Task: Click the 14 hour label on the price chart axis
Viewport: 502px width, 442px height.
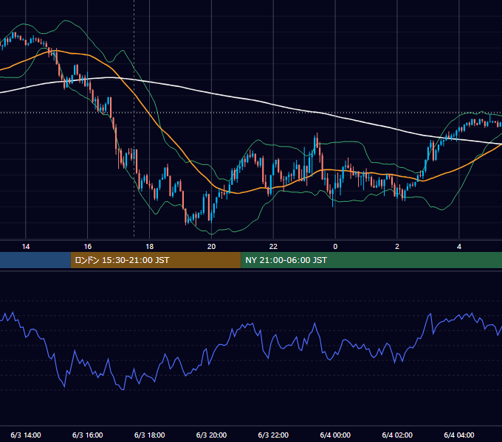Action: coord(26,247)
